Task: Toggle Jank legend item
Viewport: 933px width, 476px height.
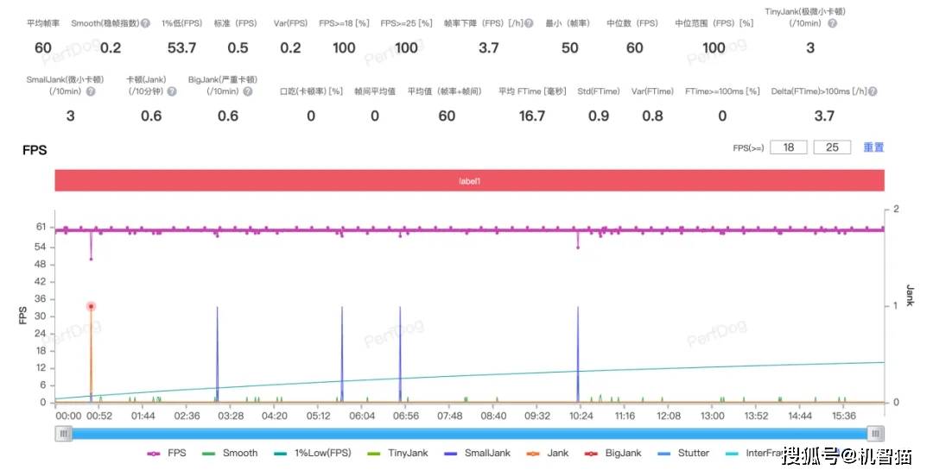Action: tap(549, 453)
